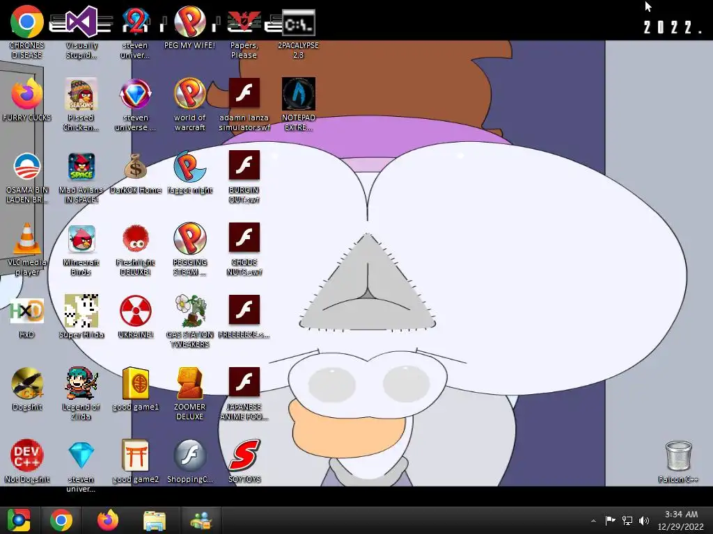
Task: Open the recycle bin labeled Falcon C++
Action: 678,456
